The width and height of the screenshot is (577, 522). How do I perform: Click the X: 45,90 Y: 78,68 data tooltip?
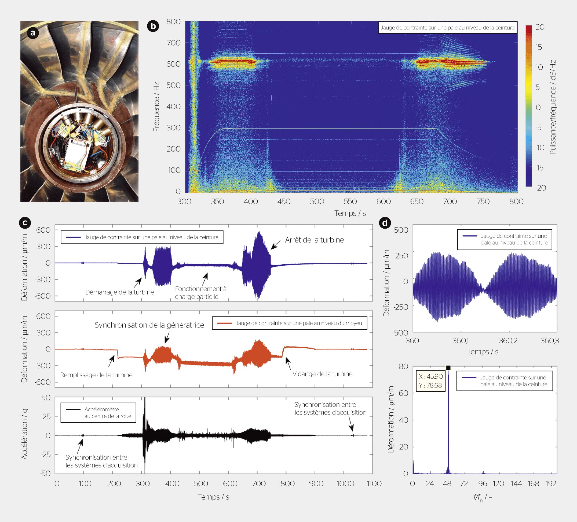(x=430, y=381)
